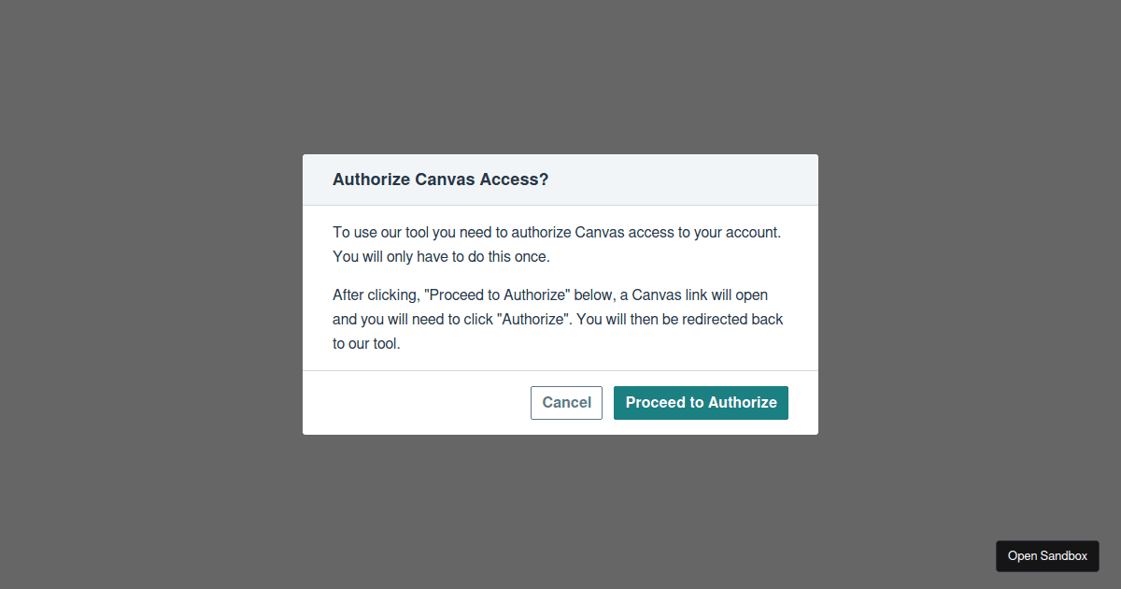
Task: Click the Cancel button
Action: click(566, 403)
